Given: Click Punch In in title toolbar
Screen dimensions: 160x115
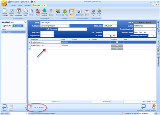Looking at the screenshot, I should 25,2.
